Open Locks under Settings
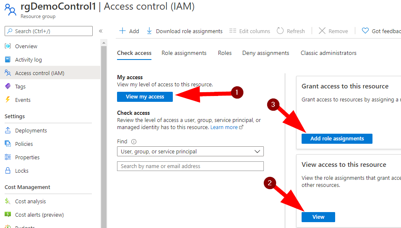The height and width of the screenshot is (228, 401). 22,171
